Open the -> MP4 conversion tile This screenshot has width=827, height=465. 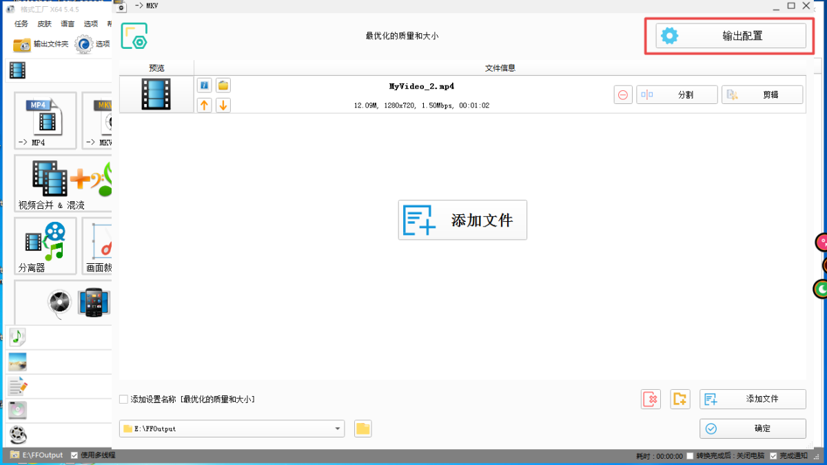pos(45,121)
